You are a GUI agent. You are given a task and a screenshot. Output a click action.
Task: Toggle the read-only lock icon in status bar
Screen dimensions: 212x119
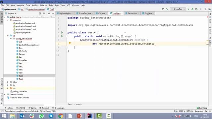point(206,111)
